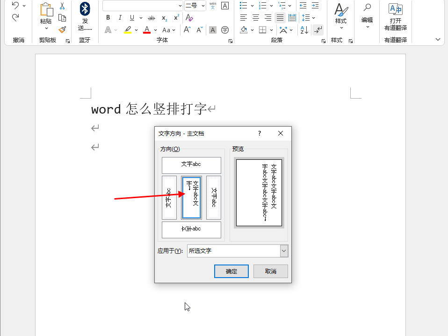Select the highlighted vertical text direction option

191,198
